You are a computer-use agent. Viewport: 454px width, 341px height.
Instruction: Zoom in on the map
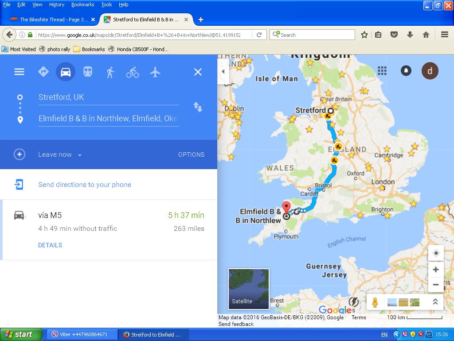[x=436, y=270]
